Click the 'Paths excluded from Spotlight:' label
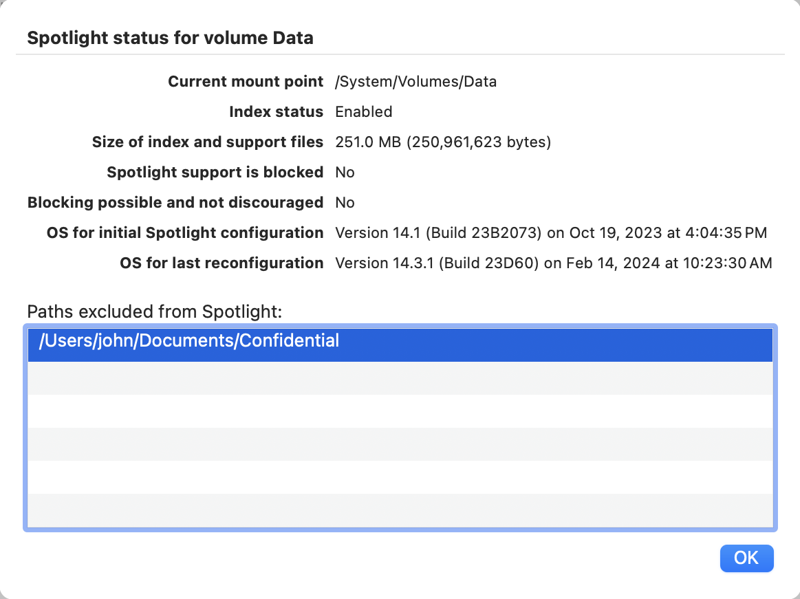The width and height of the screenshot is (800, 599). point(155,312)
